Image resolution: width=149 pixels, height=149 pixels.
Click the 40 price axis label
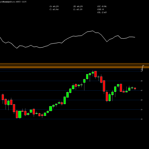142,100
